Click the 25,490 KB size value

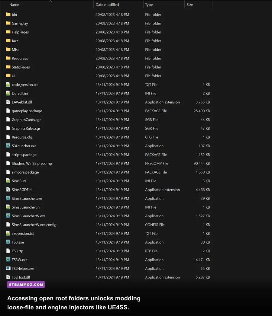pos(202,111)
